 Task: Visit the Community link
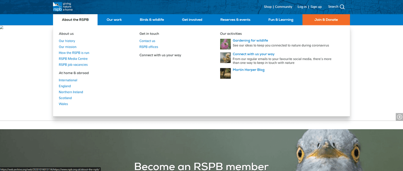[284, 7]
